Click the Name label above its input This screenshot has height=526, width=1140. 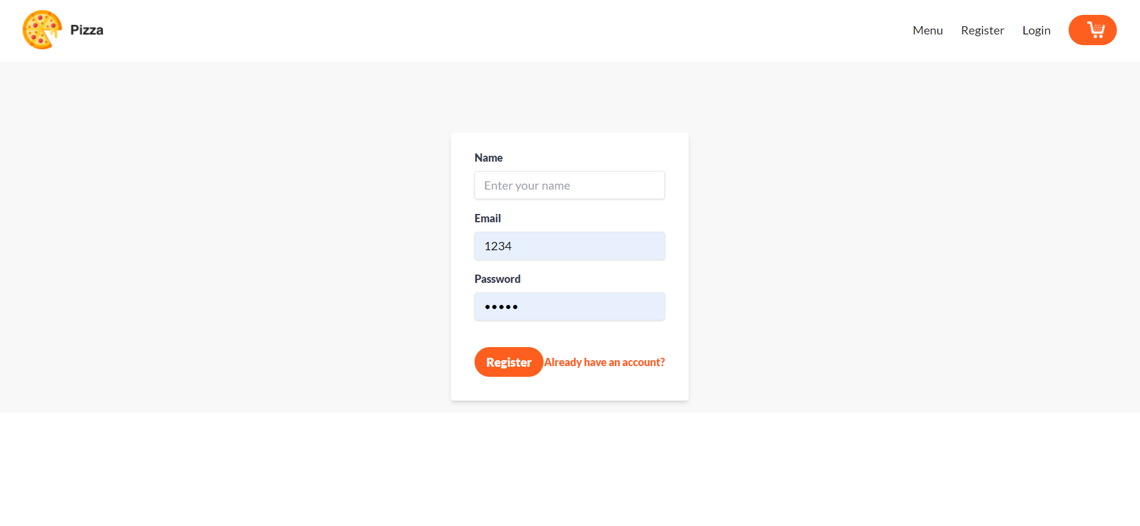[x=488, y=158]
